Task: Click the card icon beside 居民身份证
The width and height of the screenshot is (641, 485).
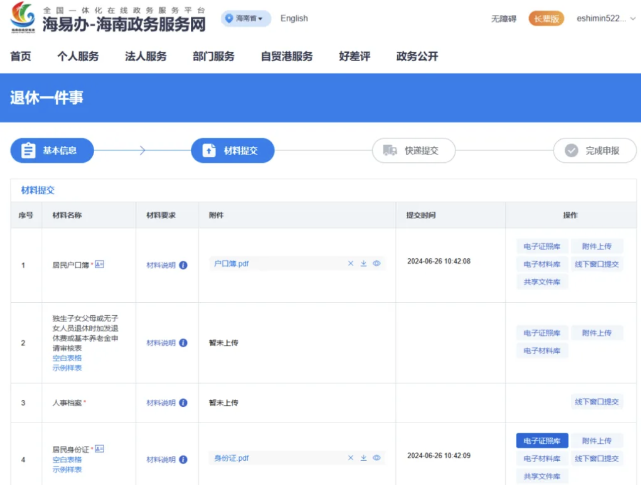Action: pyautogui.click(x=100, y=449)
